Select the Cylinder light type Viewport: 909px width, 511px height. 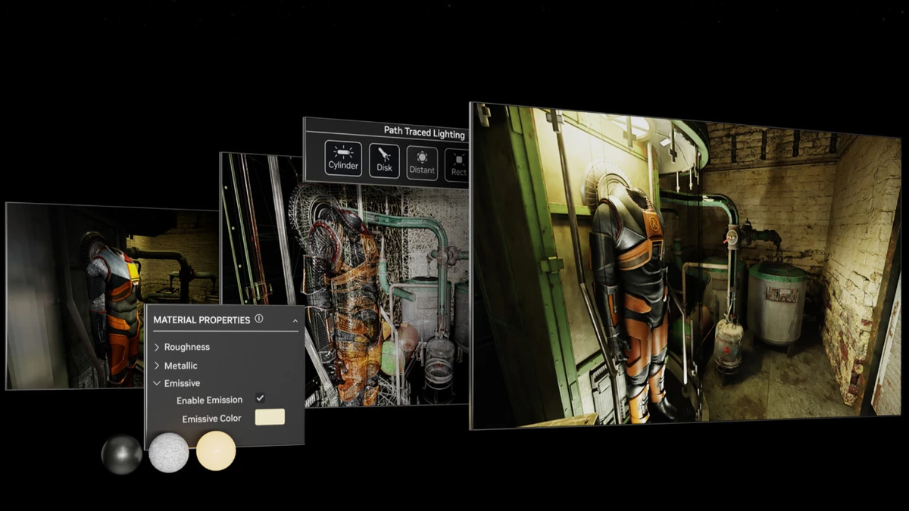(x=343, y=160)
